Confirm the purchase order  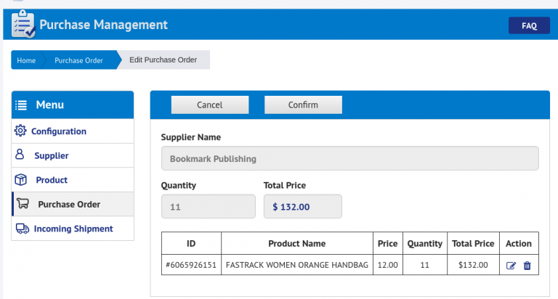tap(303, 105)
